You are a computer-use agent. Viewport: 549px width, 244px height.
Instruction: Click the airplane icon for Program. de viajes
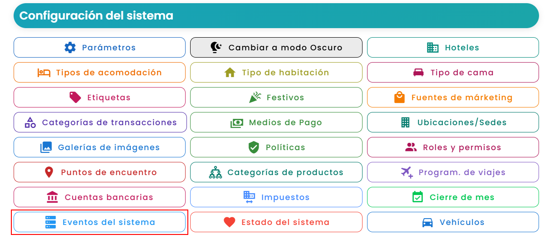tap(407, 172)
